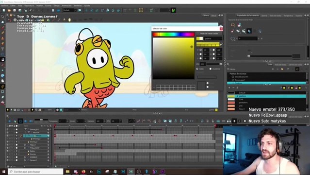Screen dimensions: 310x175
Task: Open the zoom level dropdown below camera view
Action: pos(50,110)
